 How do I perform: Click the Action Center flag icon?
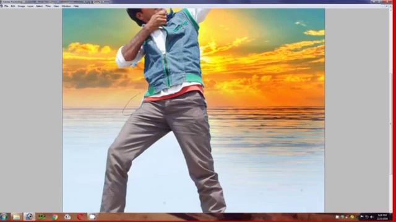[x=362, y=216]
